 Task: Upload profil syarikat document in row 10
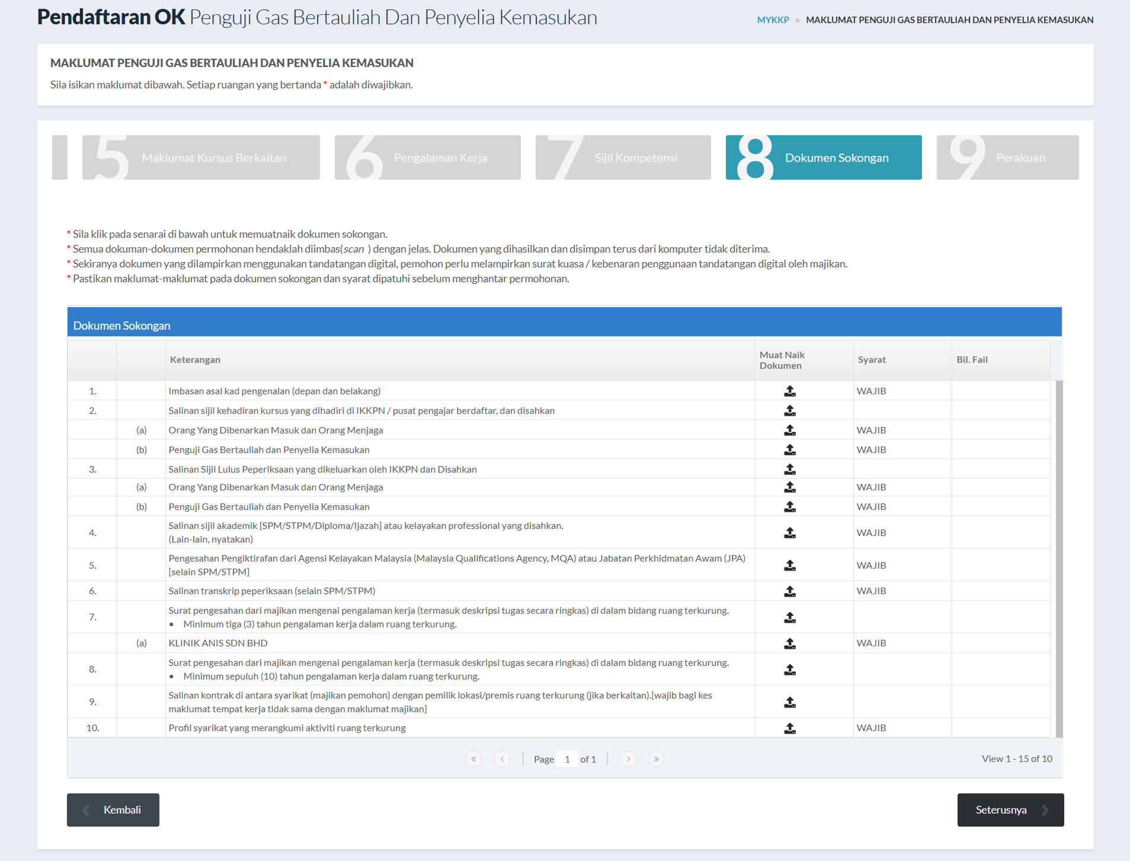pyautogui.click(x=789, y=728)
